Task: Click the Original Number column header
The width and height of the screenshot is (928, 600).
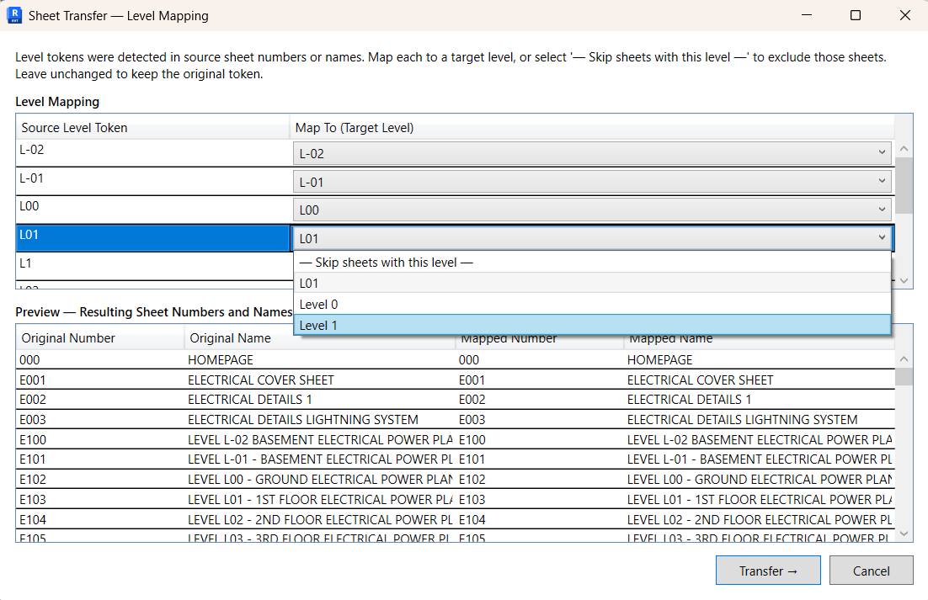Action: tap(67, 337)
